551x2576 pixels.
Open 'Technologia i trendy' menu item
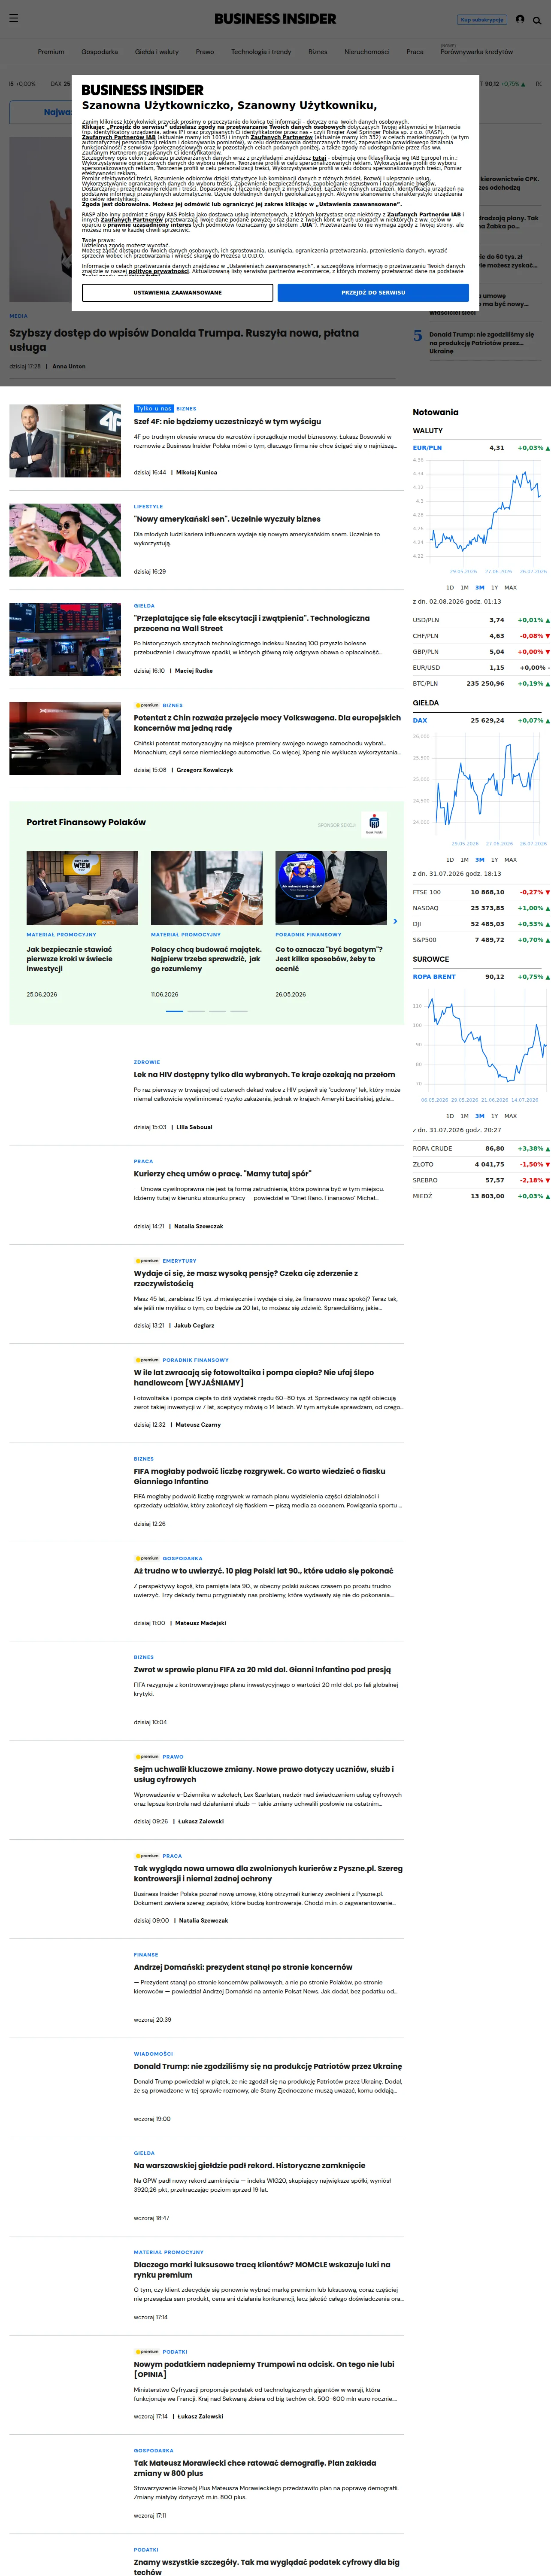coord(261,51)
